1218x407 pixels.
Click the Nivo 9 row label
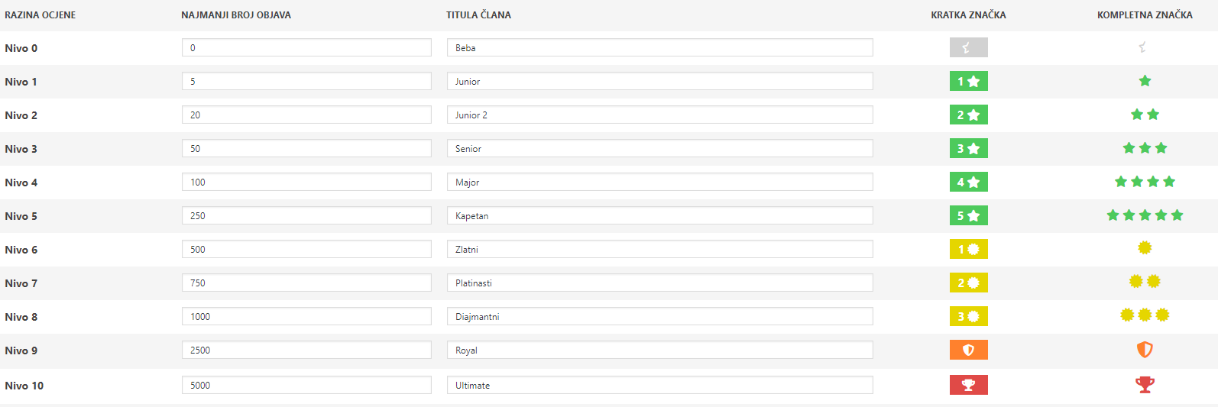tap(21, 350)
